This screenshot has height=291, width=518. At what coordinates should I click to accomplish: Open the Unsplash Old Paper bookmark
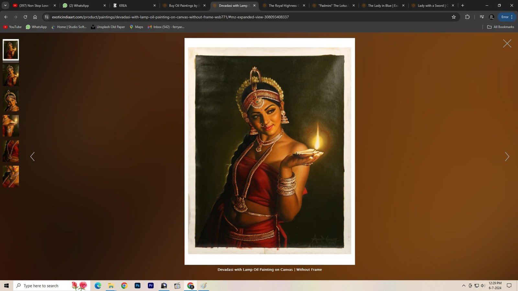tap(108, 27)
